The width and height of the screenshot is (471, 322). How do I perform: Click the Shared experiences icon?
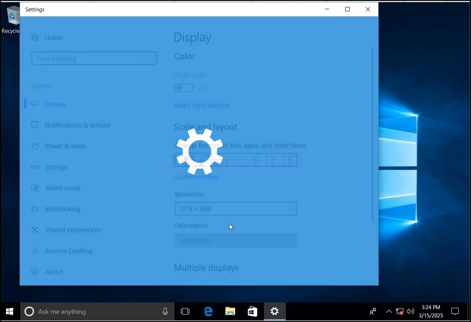pos(35,230)
